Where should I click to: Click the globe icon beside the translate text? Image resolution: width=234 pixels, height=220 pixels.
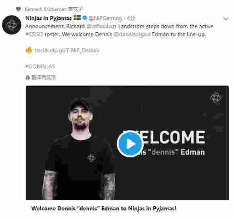(28, 77)
